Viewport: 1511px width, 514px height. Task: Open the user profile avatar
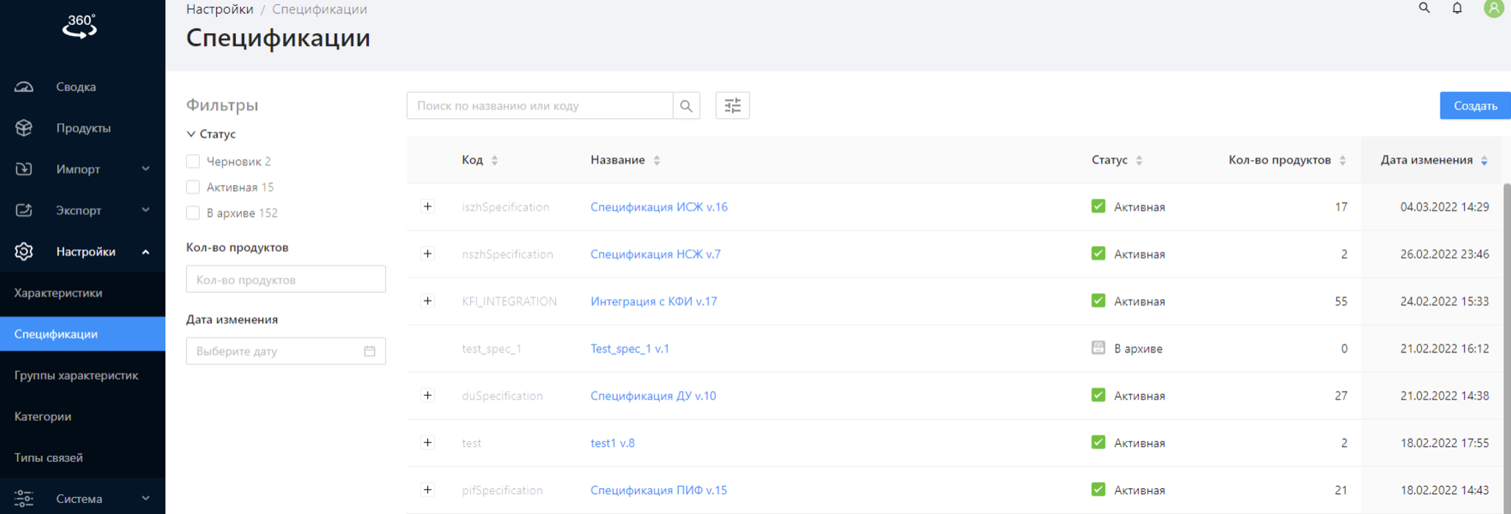pos(1493,8)
